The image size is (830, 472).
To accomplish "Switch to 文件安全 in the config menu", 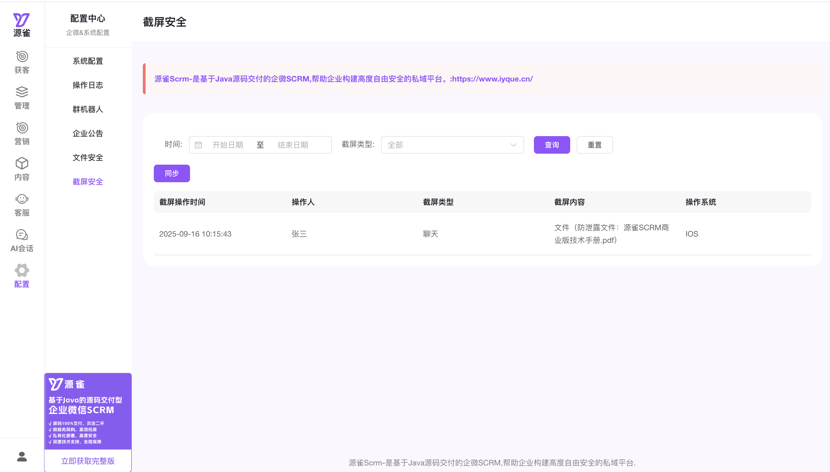I will click(x=88, y=158).
